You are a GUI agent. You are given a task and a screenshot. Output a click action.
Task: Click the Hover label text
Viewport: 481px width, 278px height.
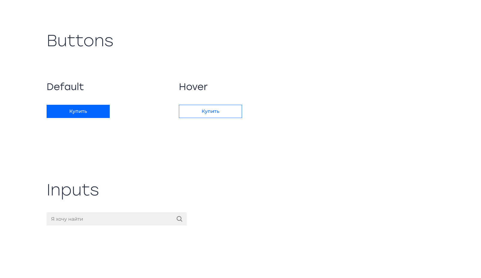point(193,87)
